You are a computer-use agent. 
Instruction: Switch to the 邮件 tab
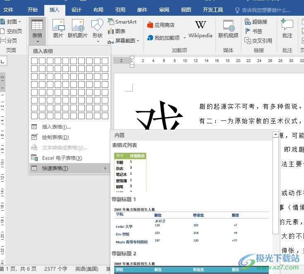click(x=142, y=10)
